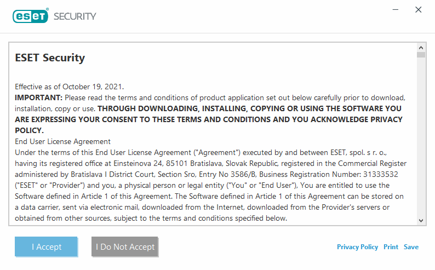Click the ESET logo in the header

coord(31,16)
